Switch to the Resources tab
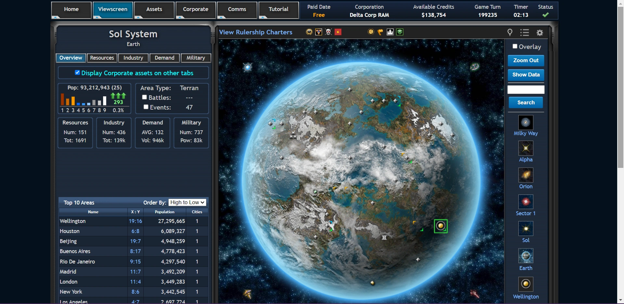 click(x=102, y=58)
